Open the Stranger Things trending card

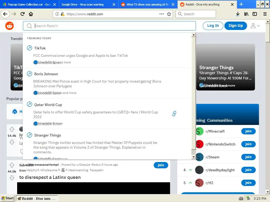tap(226, 67)
